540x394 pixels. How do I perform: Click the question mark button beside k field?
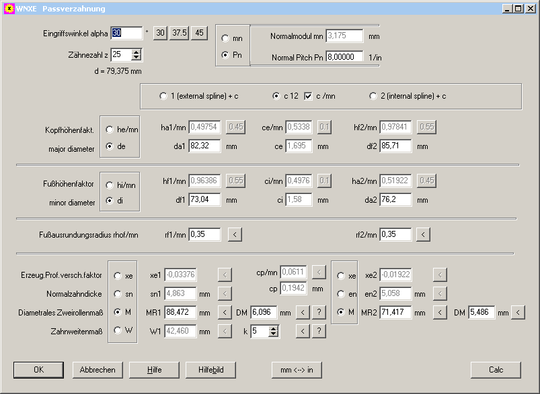(x=319, y=330)
